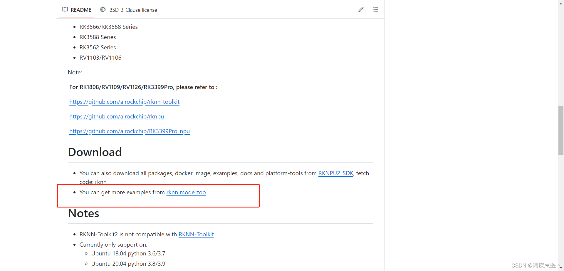Open the rknn-toolkit GitHub link

click(x=124, y=102)
